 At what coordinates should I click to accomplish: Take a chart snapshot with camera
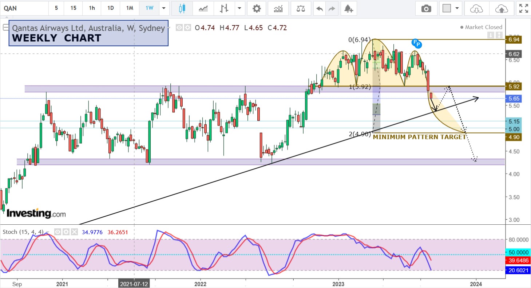[x=426, y=8]
